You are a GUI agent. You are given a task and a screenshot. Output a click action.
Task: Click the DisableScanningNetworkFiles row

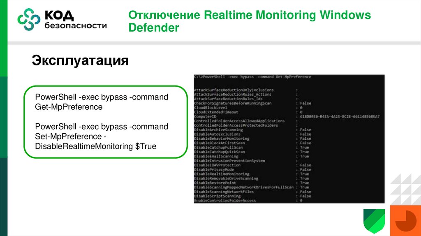pos(253,192)
